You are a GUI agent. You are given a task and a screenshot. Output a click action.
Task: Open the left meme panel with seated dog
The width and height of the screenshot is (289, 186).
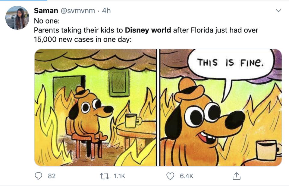click(x=95, y=107)
